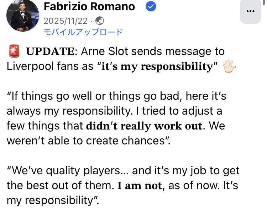
Task: Open the three-dot post options menu
Action: (251, 11)
